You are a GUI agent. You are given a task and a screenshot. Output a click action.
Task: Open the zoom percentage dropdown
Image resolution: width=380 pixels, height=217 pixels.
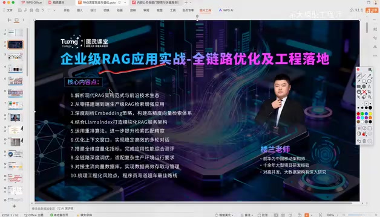(x=338, y=215)
